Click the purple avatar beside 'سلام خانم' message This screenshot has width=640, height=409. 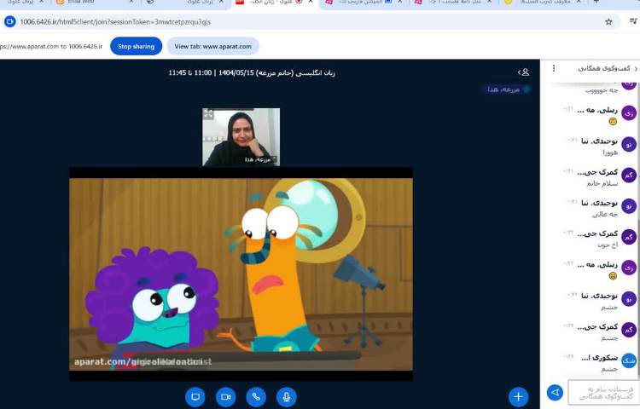[629, 176]
